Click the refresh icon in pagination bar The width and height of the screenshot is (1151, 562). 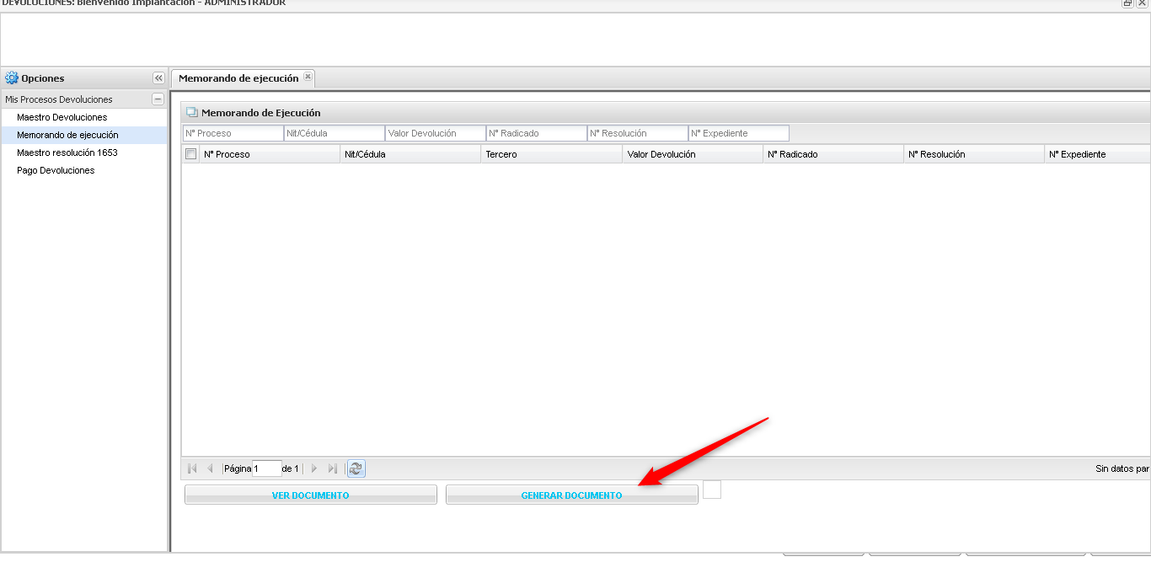click(x=356, y=468)
